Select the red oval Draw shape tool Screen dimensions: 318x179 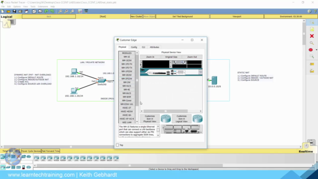point(311,50)
